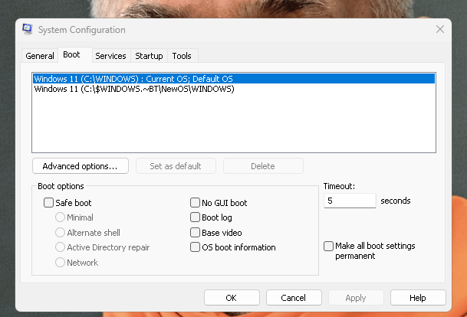Open the Tools tab
Image resolution: width=467 pixels, height=317 pixels.
[x=182, y=56]
